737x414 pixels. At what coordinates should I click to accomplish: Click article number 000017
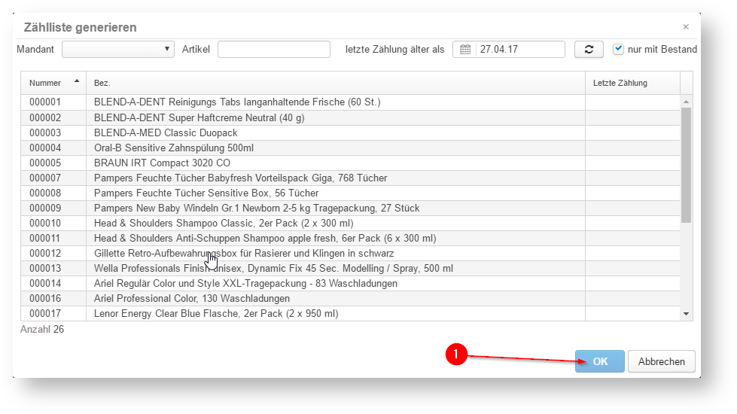pyautogui.click(x=45, y=313)
